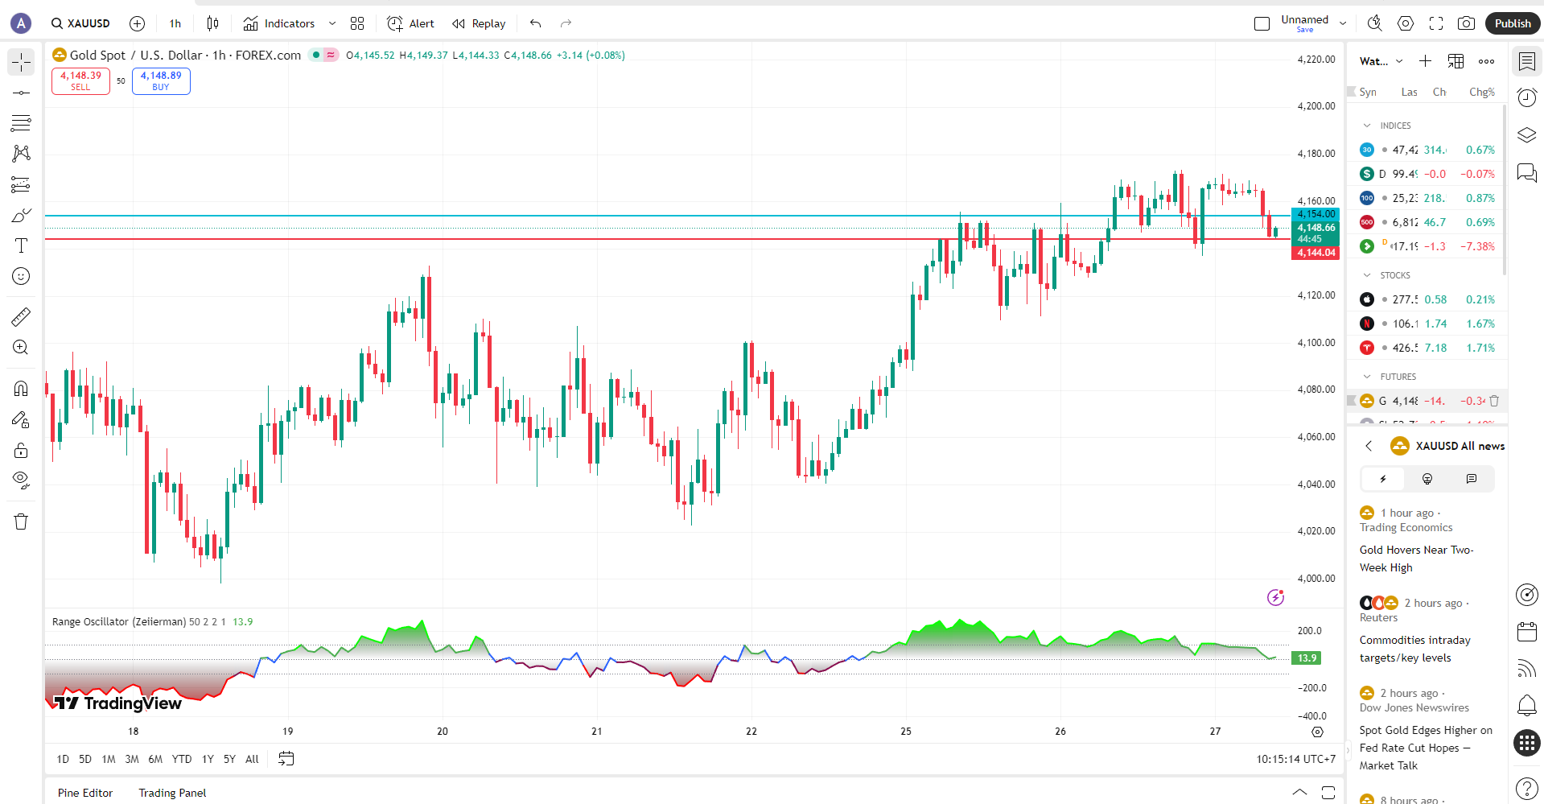Add a symbol to compare
Image resolution: width=1544 pixels, height=804 pixels.
[138, 23]
